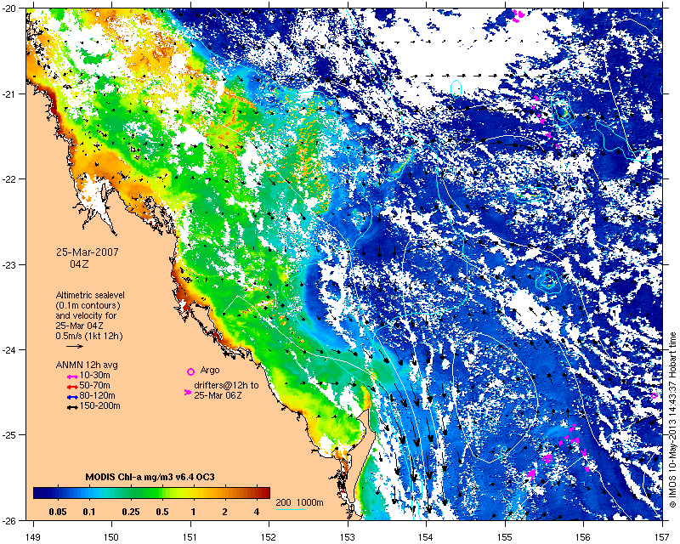Click the 80-120m depth label
Screen dimensions: 680x544
click(x=97, y=396)
